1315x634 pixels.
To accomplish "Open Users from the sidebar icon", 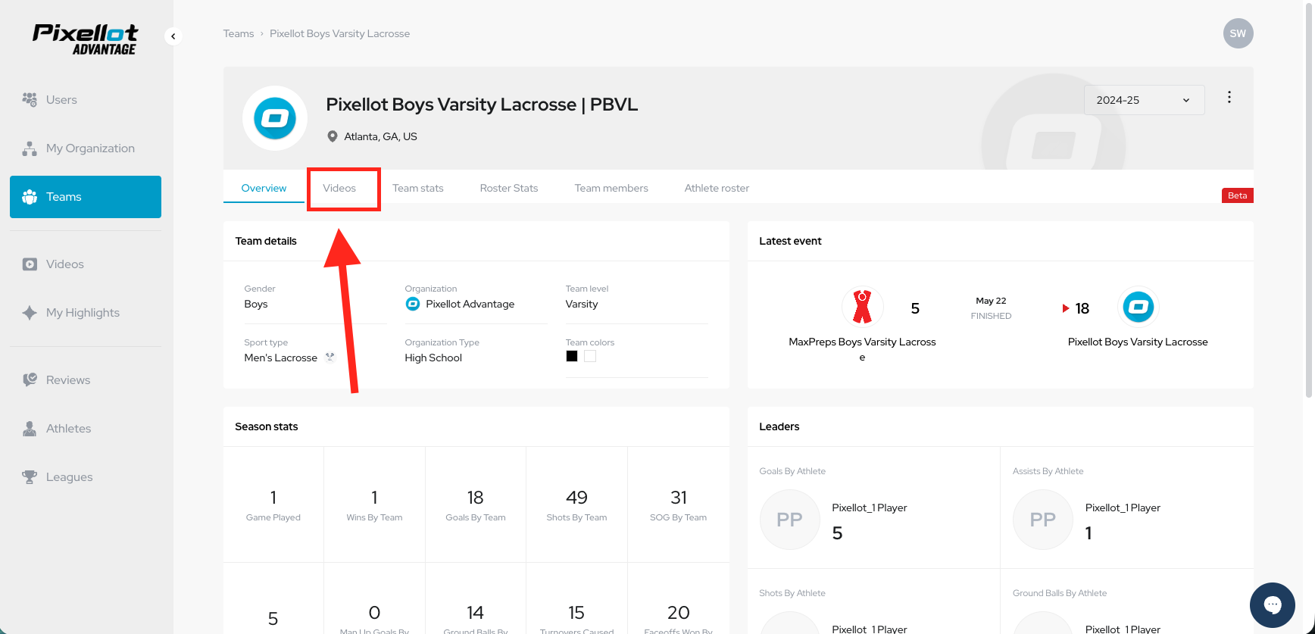I will click(30, 99).
